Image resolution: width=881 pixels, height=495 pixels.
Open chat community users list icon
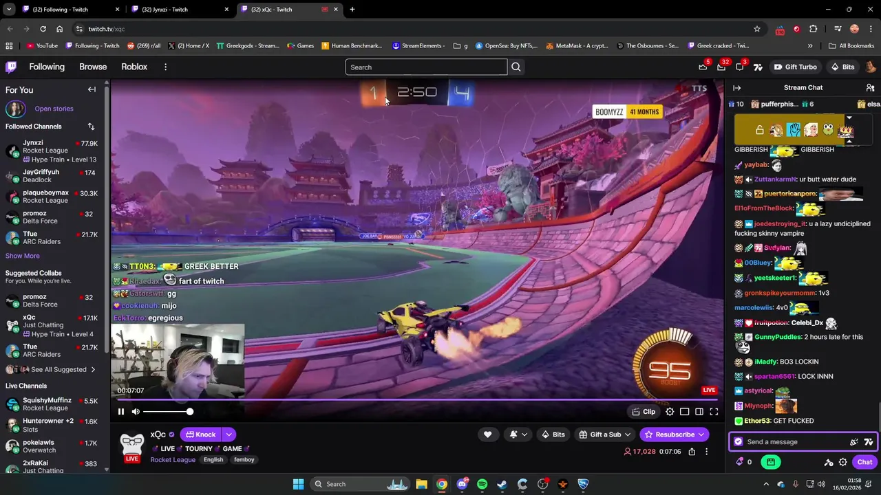[x=870, y=88]
